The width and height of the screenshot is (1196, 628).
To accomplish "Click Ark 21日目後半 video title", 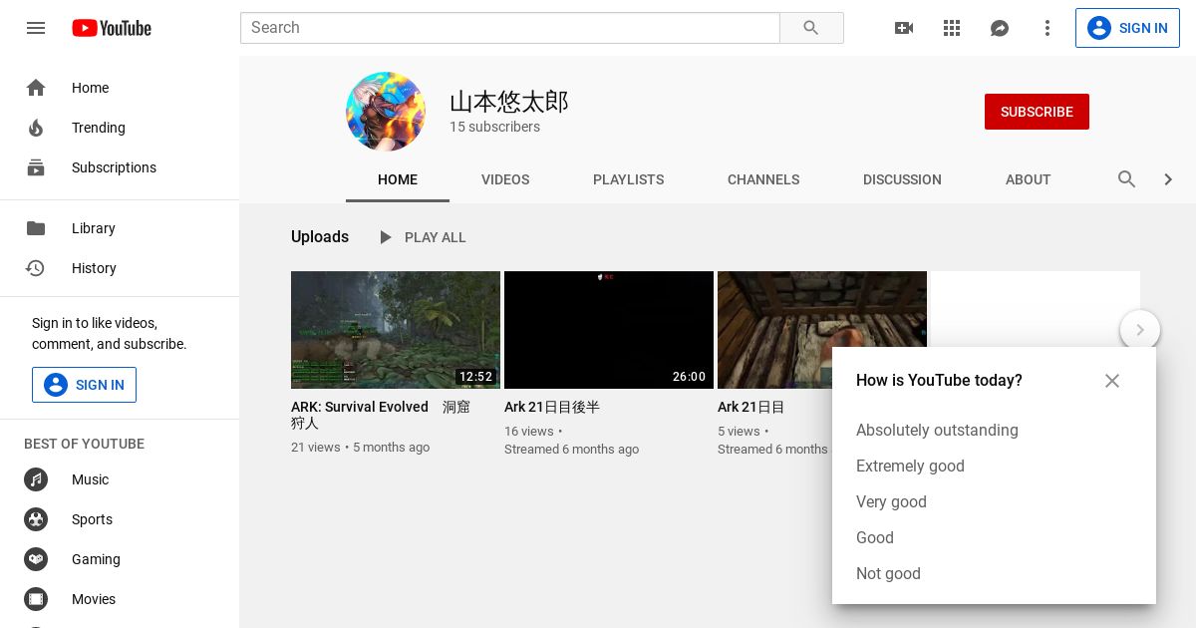I will [x=552, y=407].
